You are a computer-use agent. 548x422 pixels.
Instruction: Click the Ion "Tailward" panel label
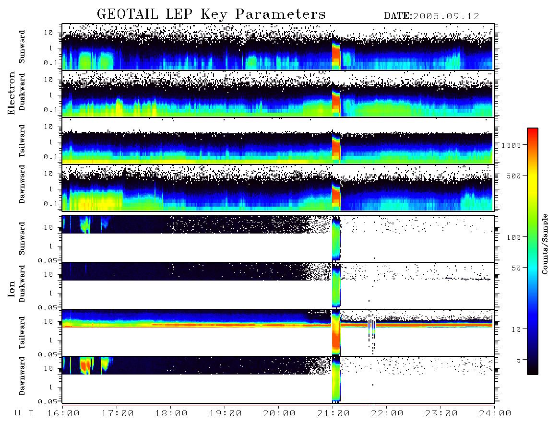tap(22, 333)
